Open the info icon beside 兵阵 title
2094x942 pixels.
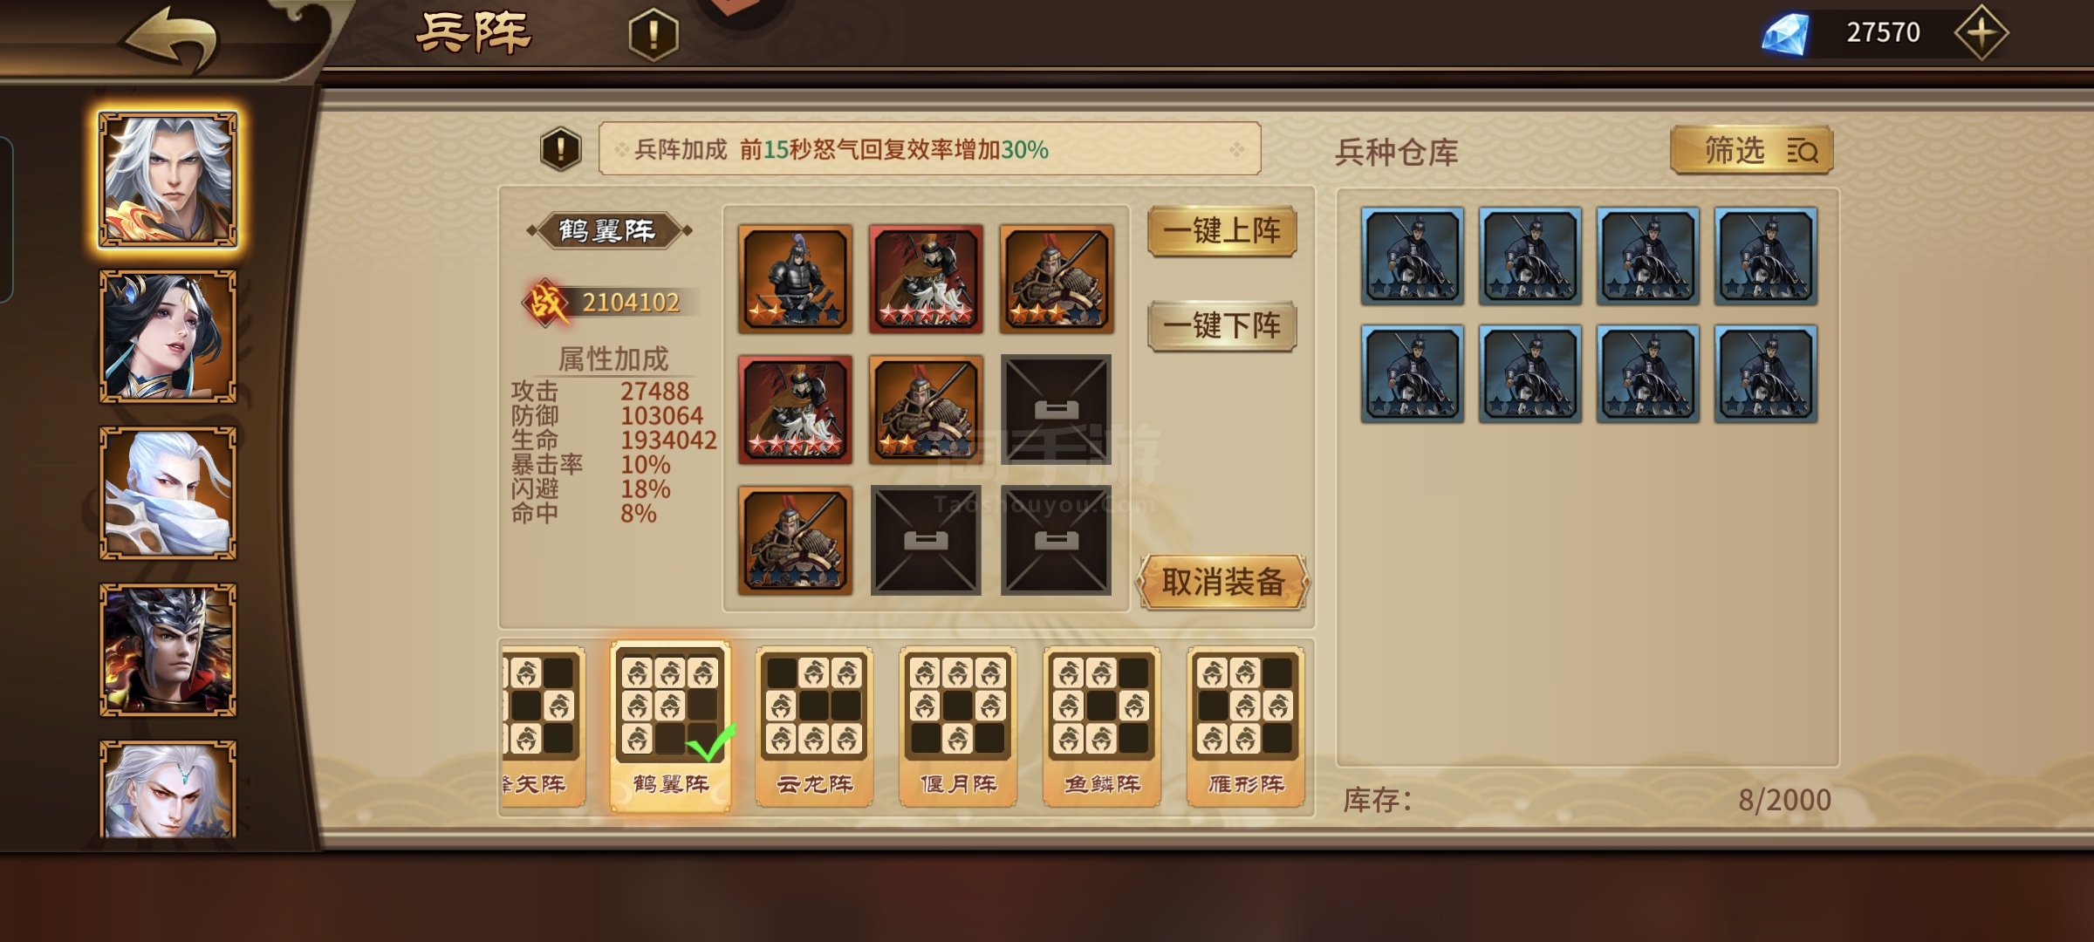pos(654,35)
